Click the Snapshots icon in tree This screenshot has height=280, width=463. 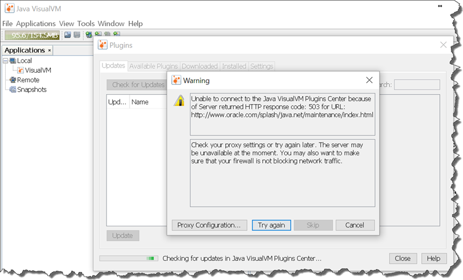(13, 89)
